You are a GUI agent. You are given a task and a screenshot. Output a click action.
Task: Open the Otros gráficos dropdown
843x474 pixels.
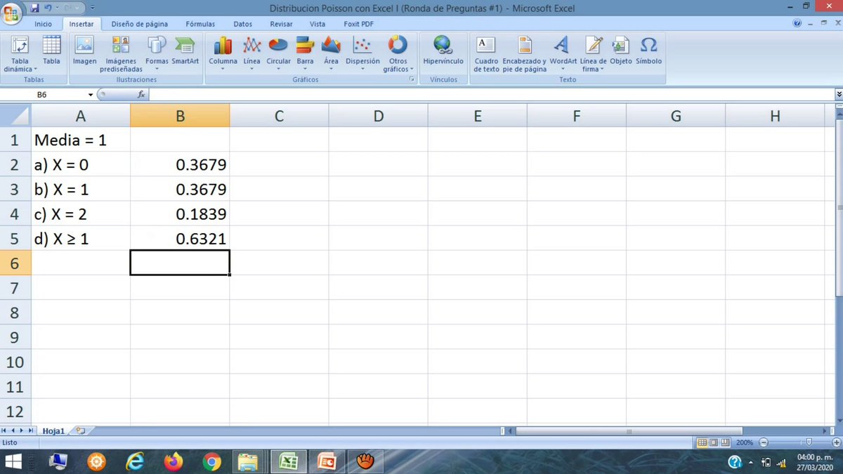398,56
